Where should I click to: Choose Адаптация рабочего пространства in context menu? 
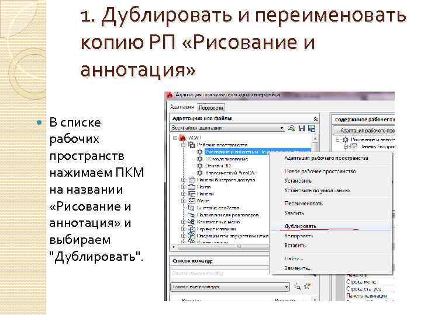326,158
